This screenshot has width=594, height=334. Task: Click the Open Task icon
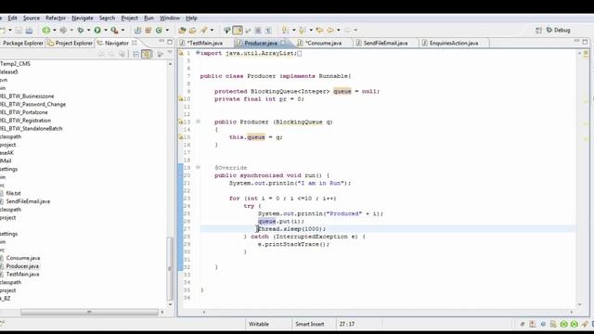(x=193, y=31)
